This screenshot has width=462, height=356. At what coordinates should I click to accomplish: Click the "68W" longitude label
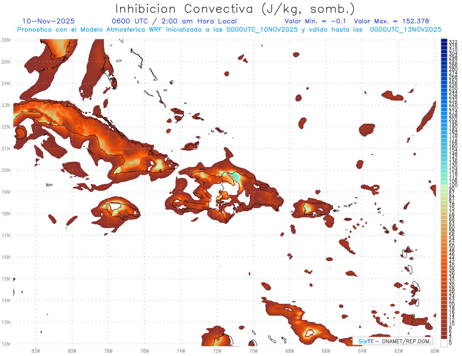click(x=290, y=351)
